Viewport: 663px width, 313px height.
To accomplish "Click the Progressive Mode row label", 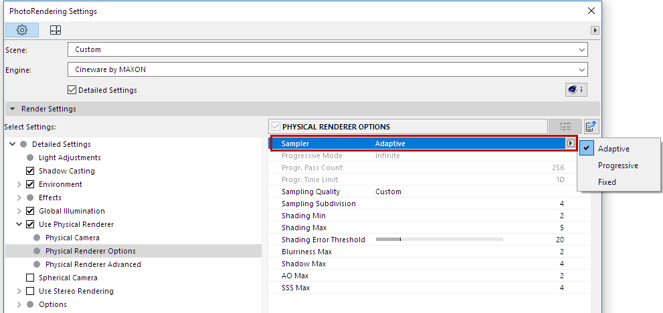I will click(312, 155).
